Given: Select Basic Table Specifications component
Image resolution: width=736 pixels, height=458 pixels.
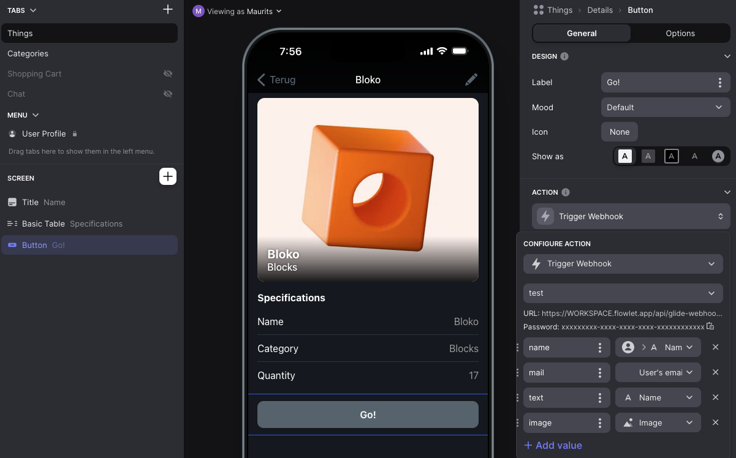Looking at the screenshot, I should click(x=89, y=223).
